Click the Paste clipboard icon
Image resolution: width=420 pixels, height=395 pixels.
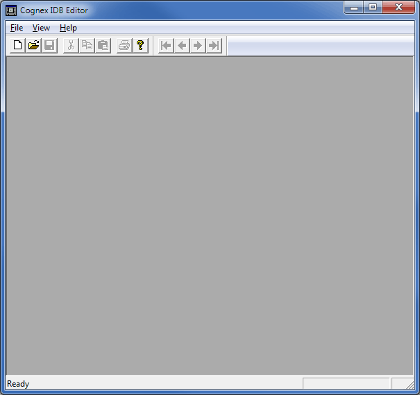pos(103,45)
